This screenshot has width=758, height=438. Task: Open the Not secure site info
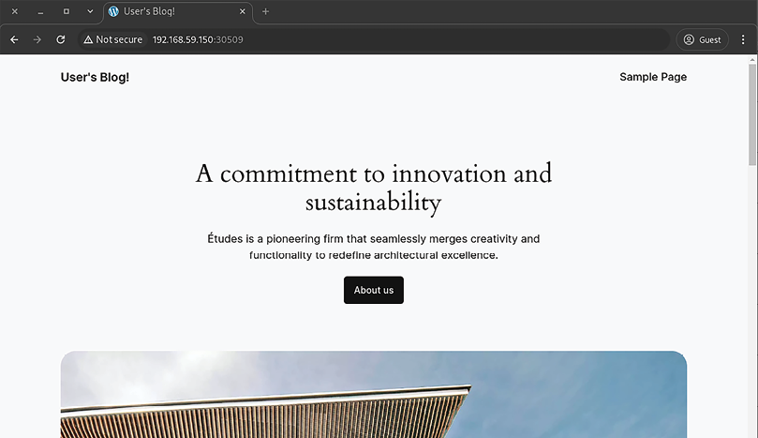point(112,39)
